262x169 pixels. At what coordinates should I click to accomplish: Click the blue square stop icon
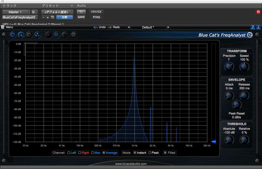(57, 35)
